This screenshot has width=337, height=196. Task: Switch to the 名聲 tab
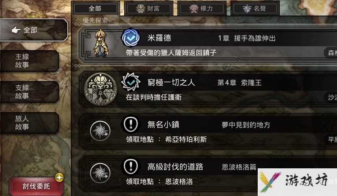pos(255,9)
